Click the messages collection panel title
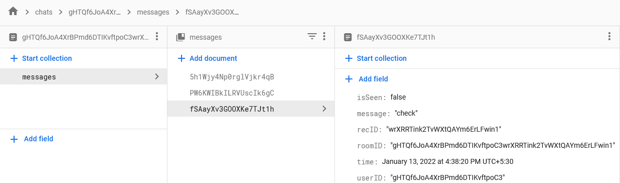Screen dimensions: 620x183 206,37
